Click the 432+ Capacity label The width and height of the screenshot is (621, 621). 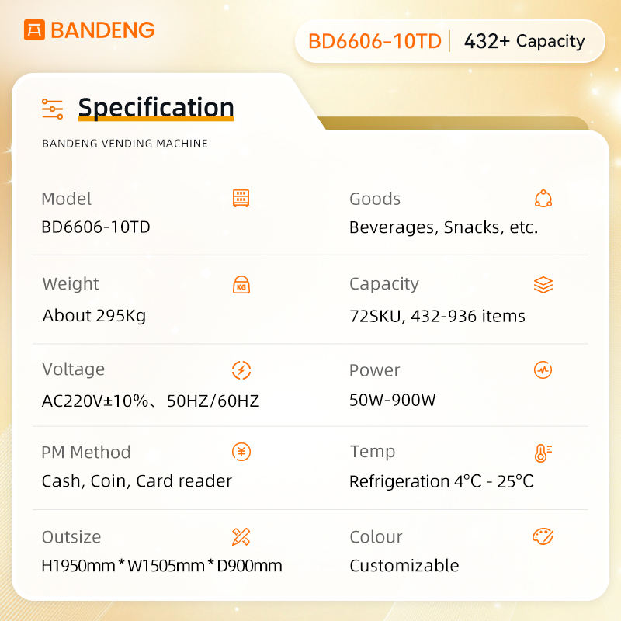(524, 41)
